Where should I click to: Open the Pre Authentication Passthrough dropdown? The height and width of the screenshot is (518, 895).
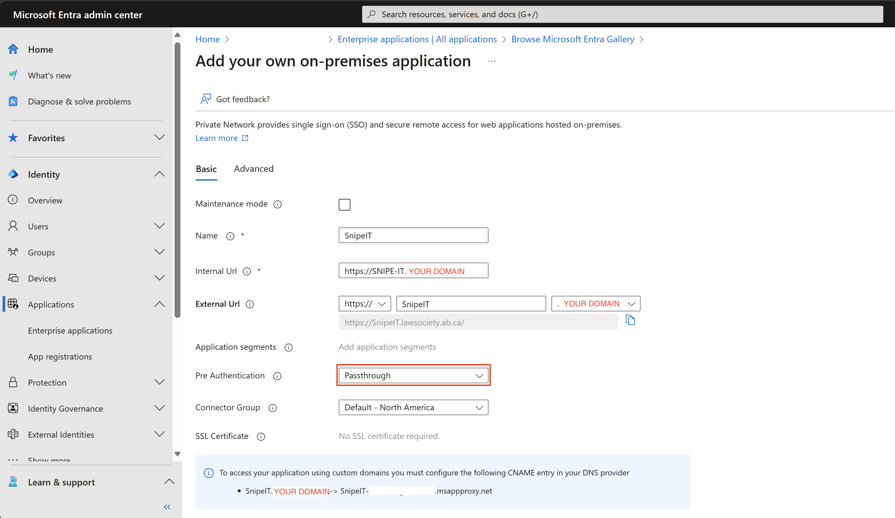pyautogui.click(x=413, y=375)
